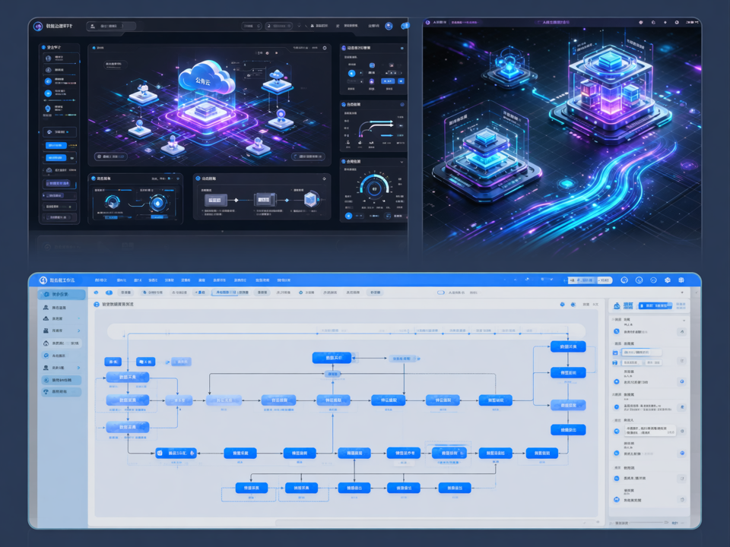
Task: Click the small leftmost blue button above the left nodes
Action: click(x=113, y=362)
